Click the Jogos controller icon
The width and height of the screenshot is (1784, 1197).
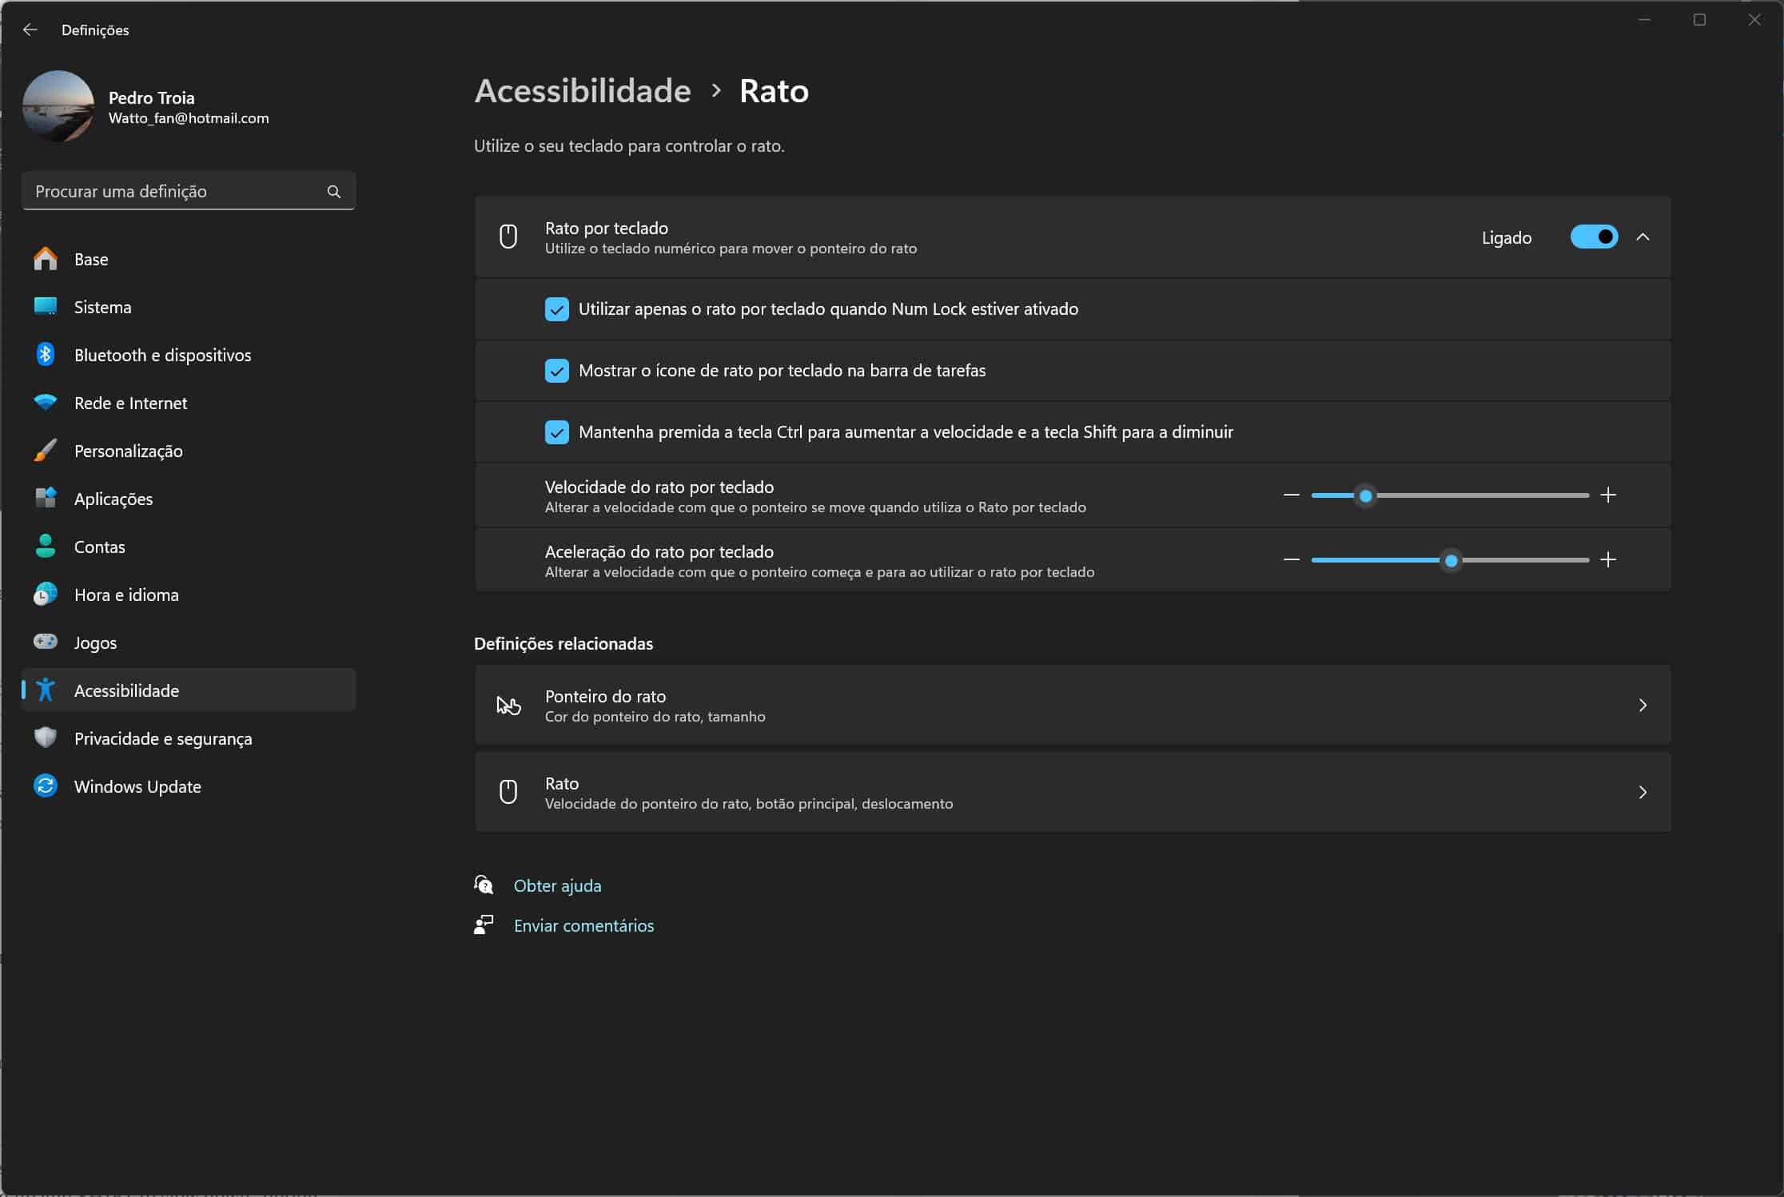(46, 642)
